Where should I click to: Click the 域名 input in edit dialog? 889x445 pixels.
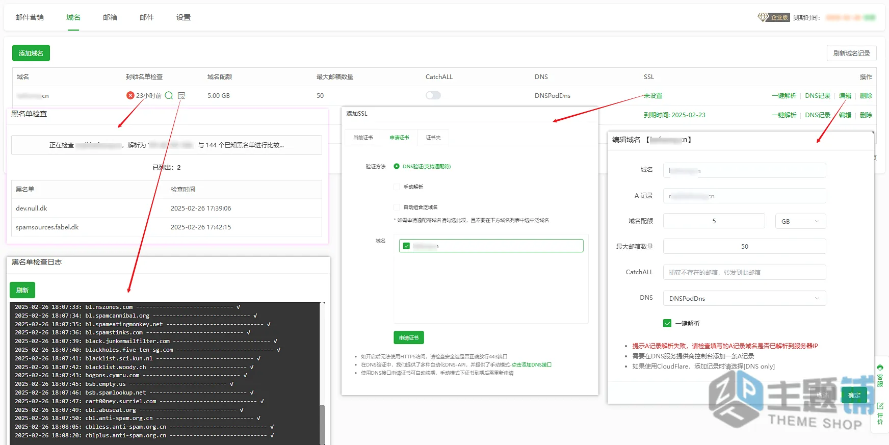(744, 170)
